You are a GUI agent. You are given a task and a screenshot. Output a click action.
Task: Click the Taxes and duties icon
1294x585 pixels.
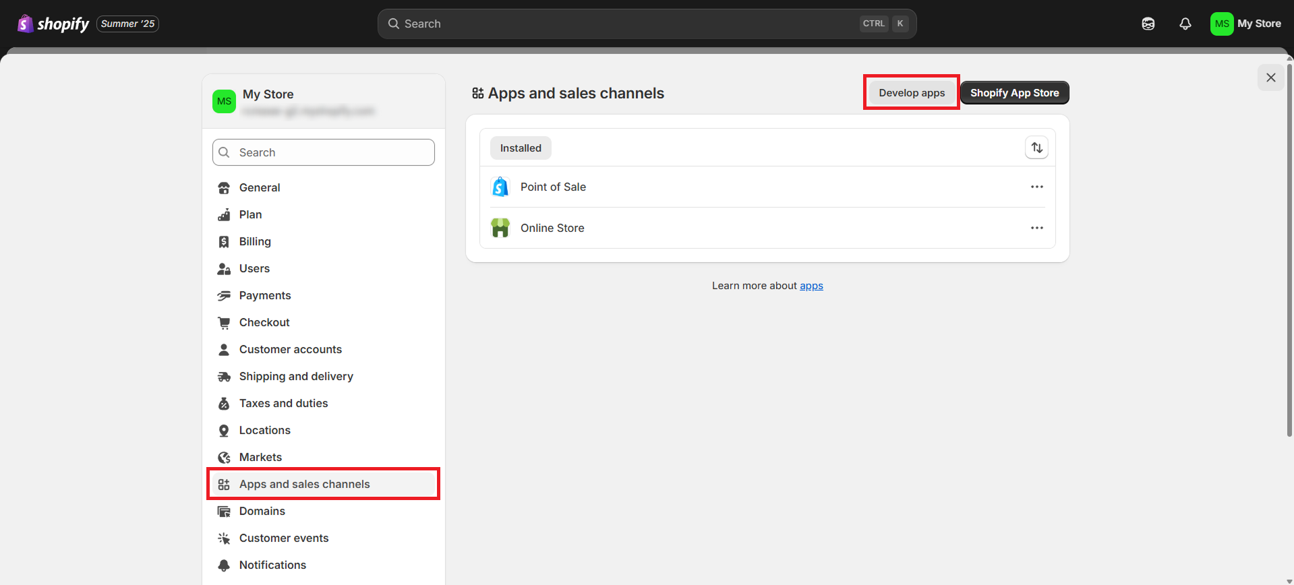(224, 404)
